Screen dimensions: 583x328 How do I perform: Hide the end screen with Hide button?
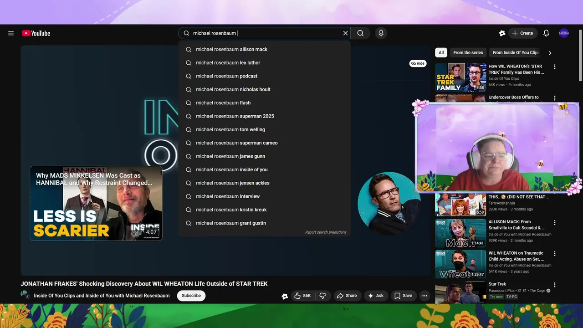click(418, 63)
